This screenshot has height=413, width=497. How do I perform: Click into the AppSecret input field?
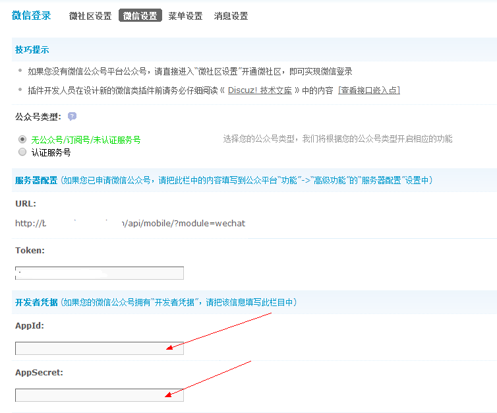coord(100,395)
